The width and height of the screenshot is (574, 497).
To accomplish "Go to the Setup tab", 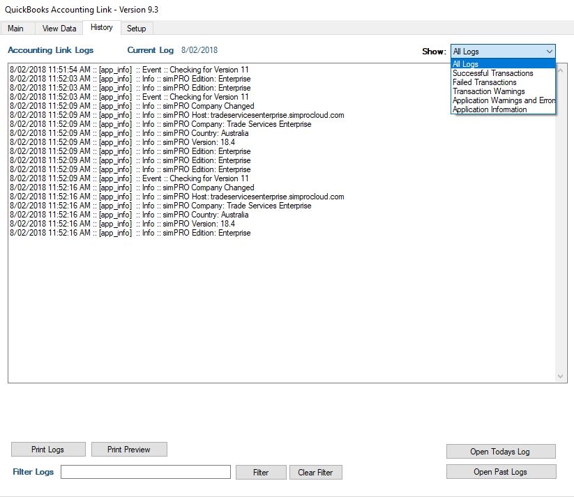I will (136, 29).
